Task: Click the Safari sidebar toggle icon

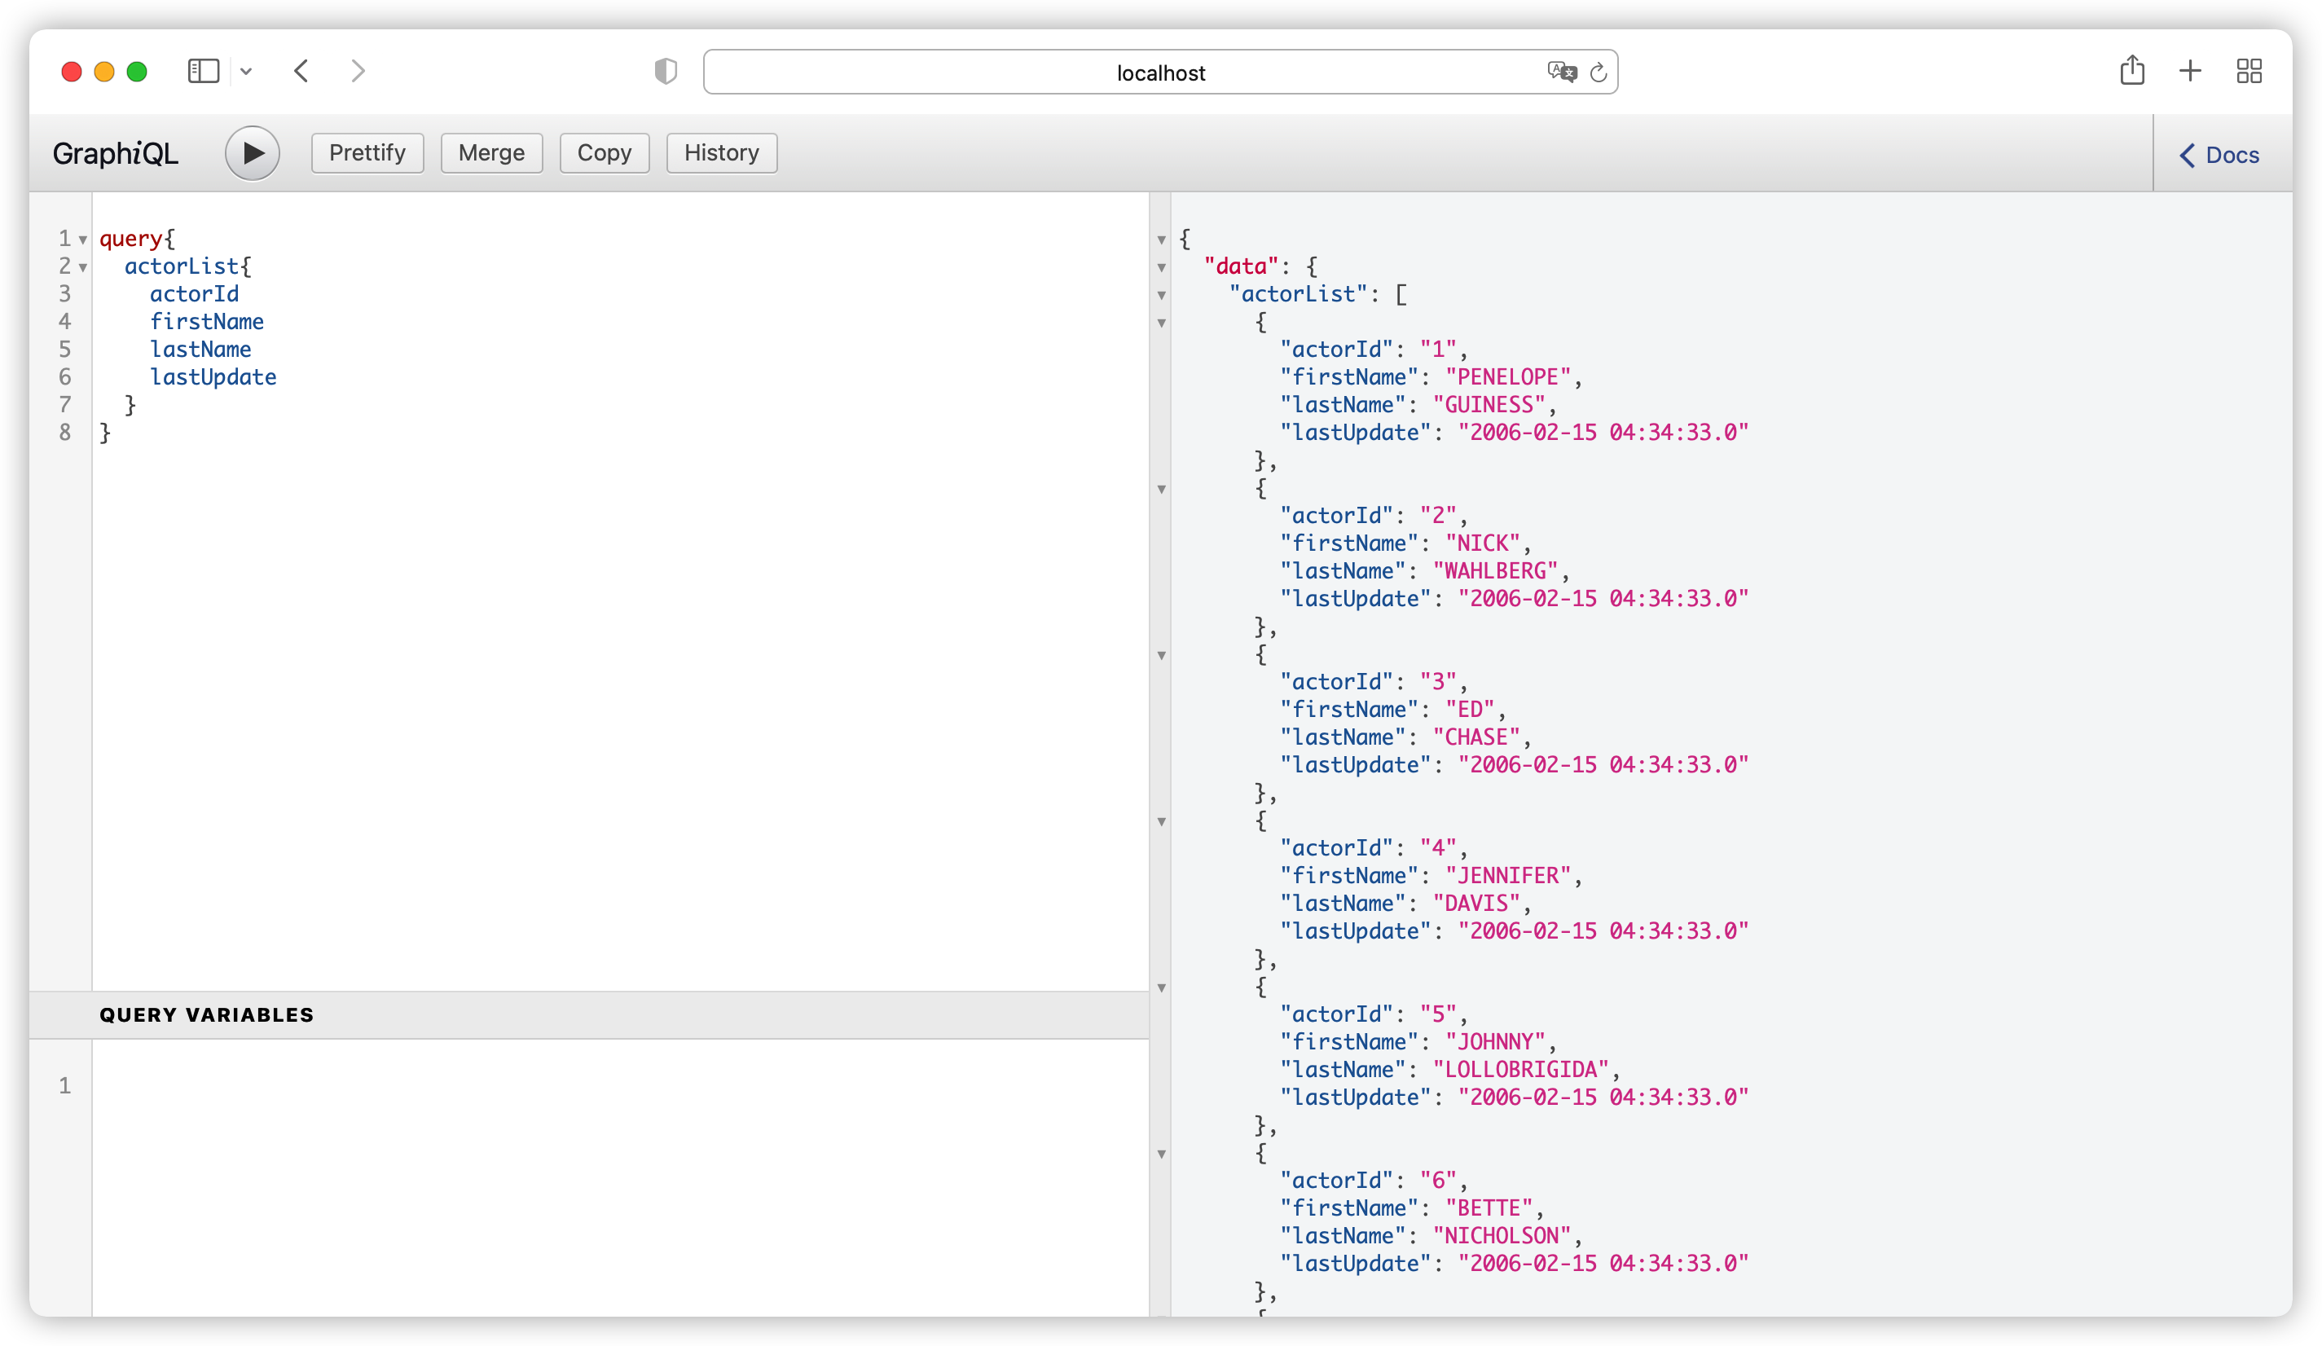Action: coord(203,71)
